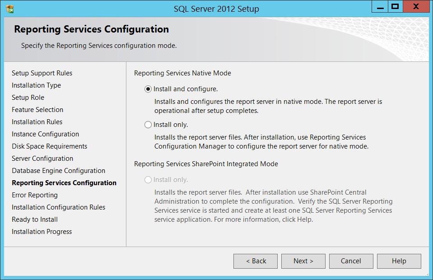Select Ready to Install step

[35, 219]
